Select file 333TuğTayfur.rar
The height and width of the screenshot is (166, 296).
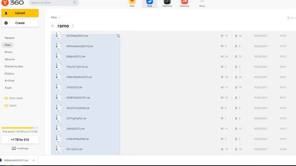[76, 119]
